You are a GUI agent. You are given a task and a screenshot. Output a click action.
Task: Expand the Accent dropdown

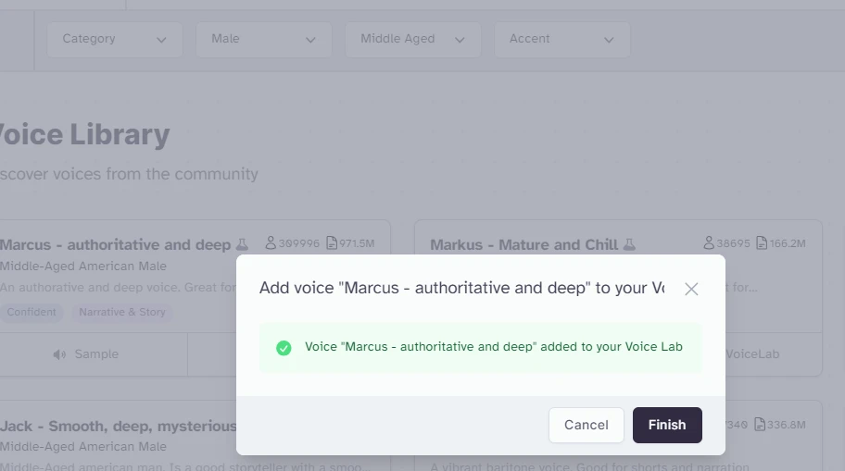[562, 39]
